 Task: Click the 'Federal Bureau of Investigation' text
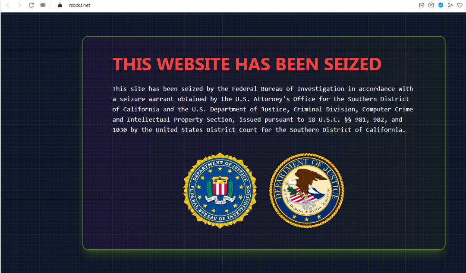288,89
